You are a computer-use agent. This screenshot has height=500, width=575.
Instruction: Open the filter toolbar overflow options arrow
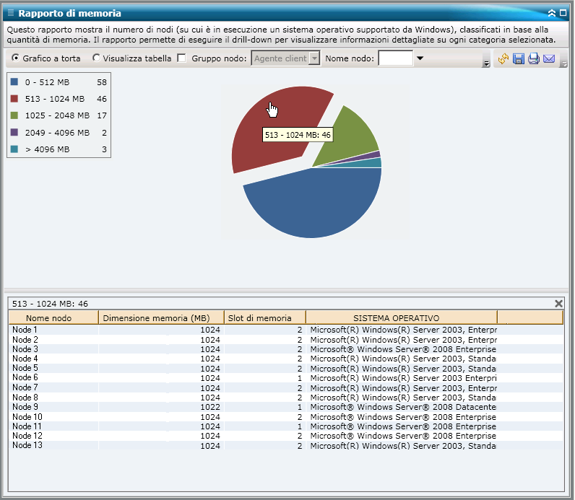click(x=486, y=63)
